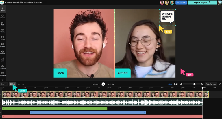Viewport: 222px width, 119px height.
Task: Click the bottom-right handle of the speech bubble
Action: pos(175,26)
